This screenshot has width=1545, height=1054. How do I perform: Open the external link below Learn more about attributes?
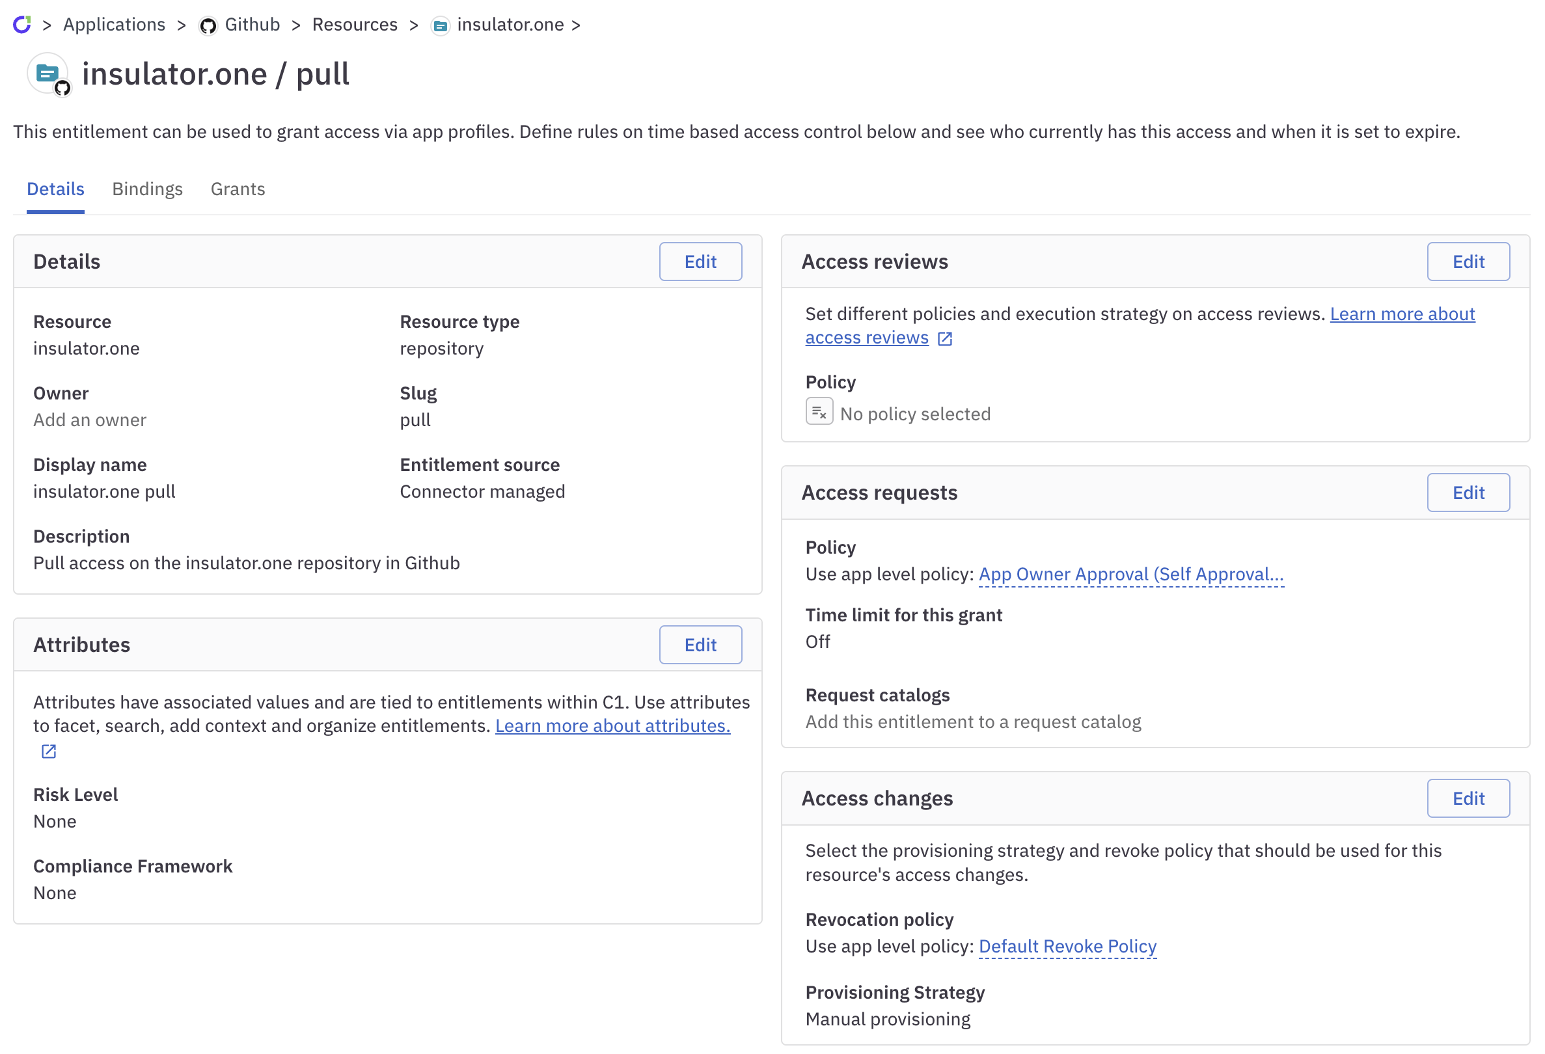tap(48, 751)
